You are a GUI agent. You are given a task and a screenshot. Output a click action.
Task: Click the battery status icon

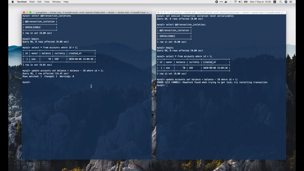(x=246, y=2)
